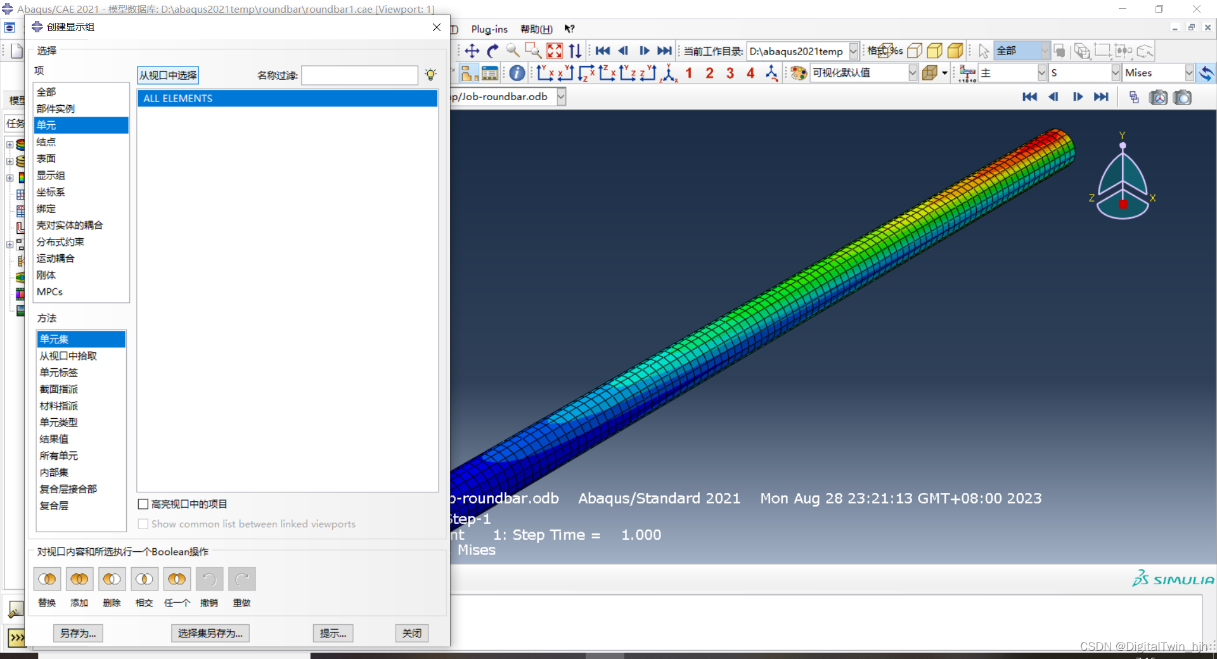Select the Magnify View tool
The height and width of the screenshot is (659, 1217).
(x=513, y=51)
